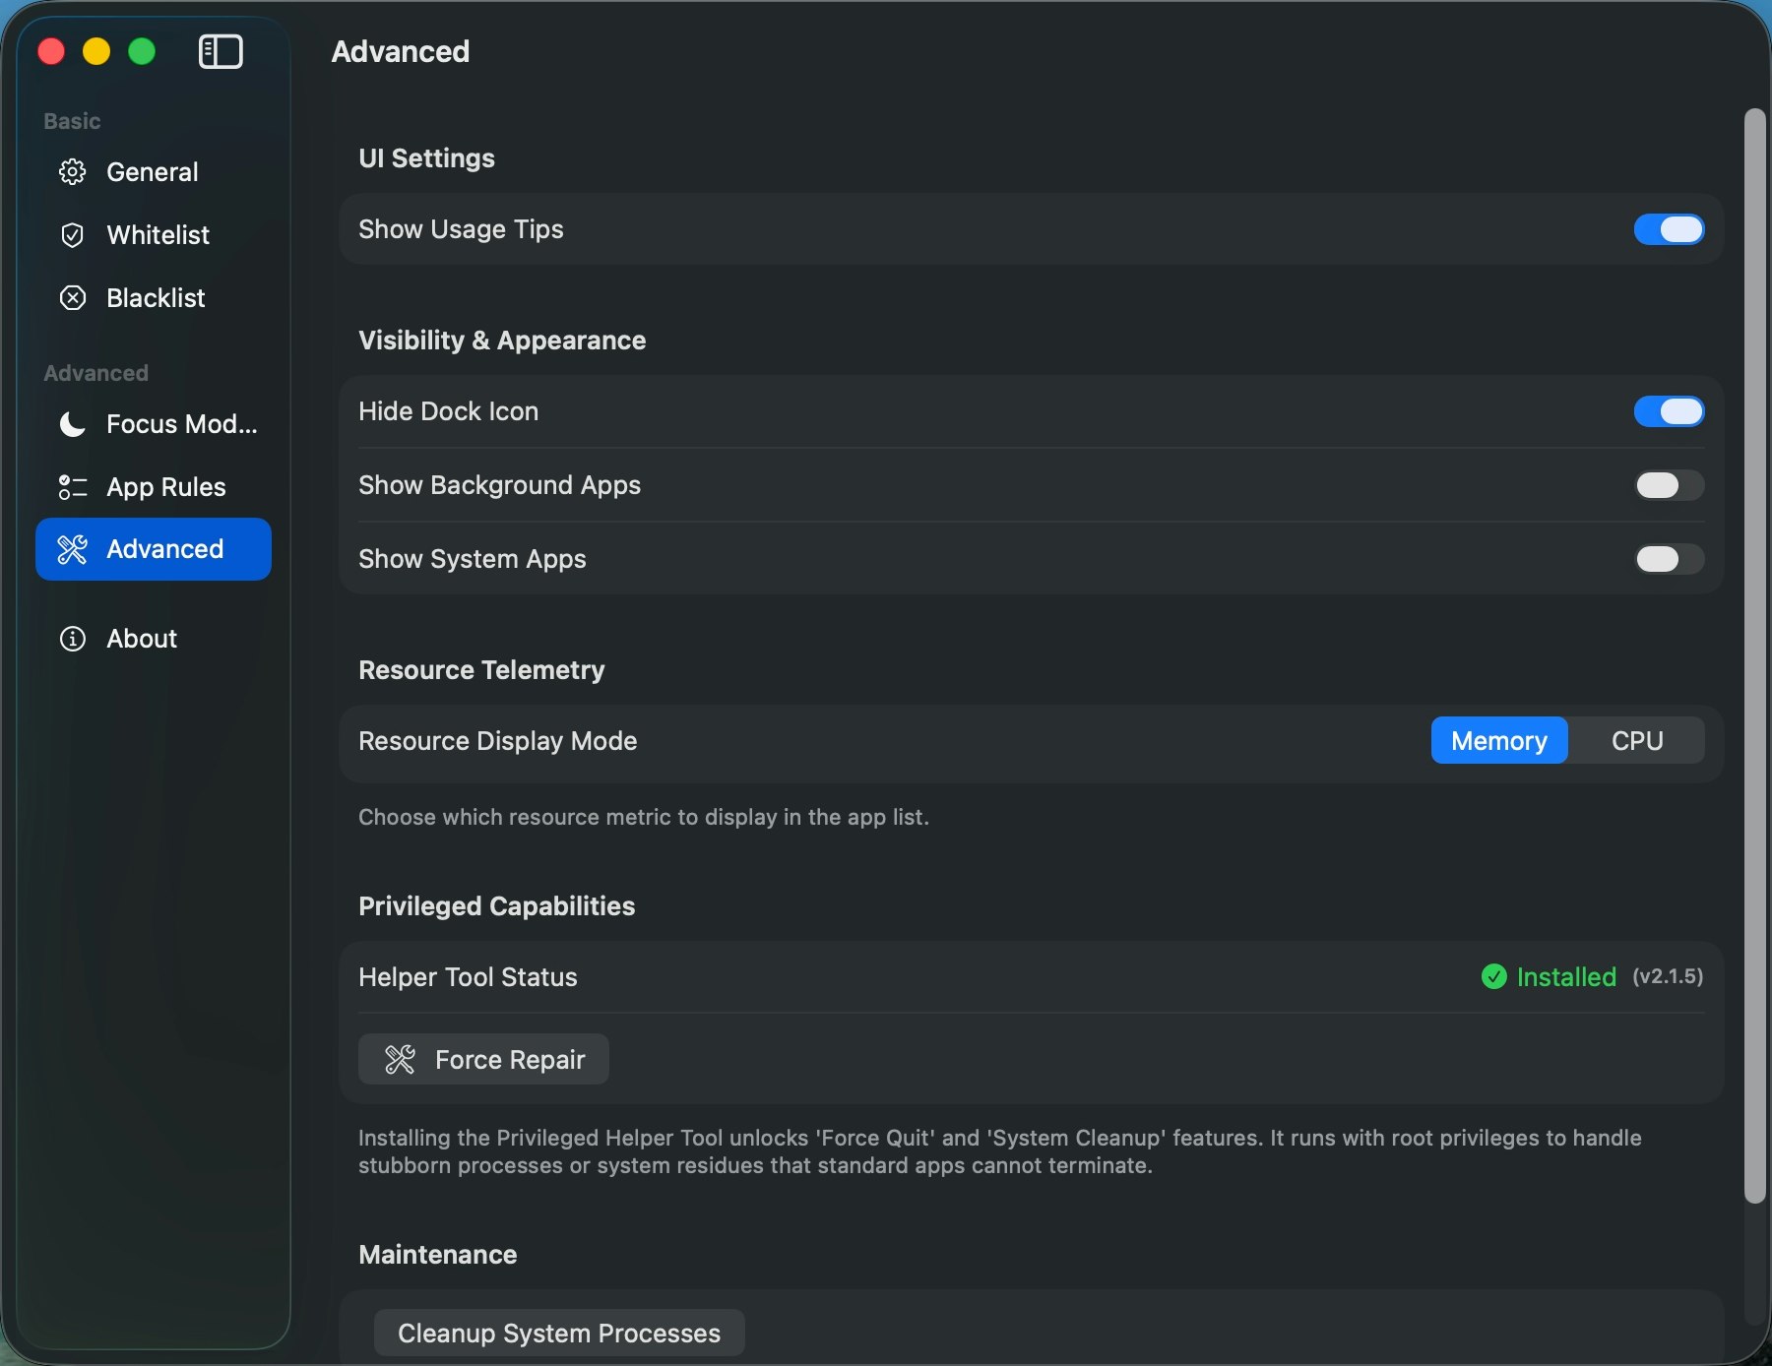Click the Blacklist crossed-circle icon

click(x=72, y=297)
